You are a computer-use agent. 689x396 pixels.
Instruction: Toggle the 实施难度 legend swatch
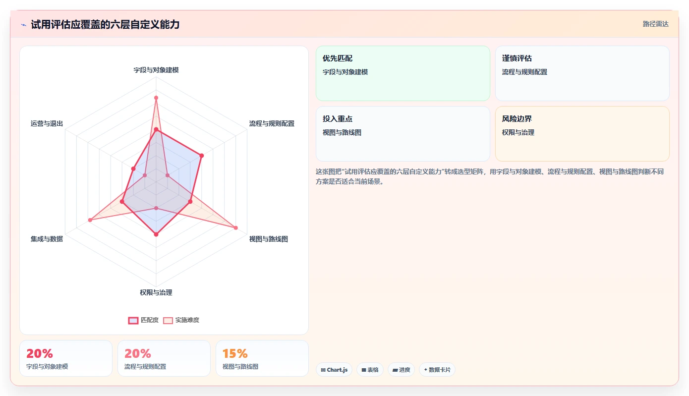168,320
